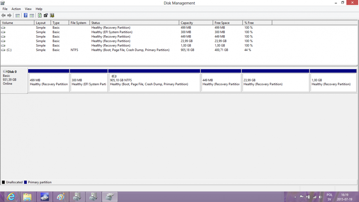Screen dimensions: 359x202
Task: Open the Help menu
Action: (39, 9)
